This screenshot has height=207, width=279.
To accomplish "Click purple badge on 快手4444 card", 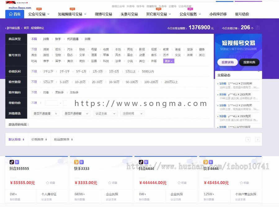I will tap(211, 162).
